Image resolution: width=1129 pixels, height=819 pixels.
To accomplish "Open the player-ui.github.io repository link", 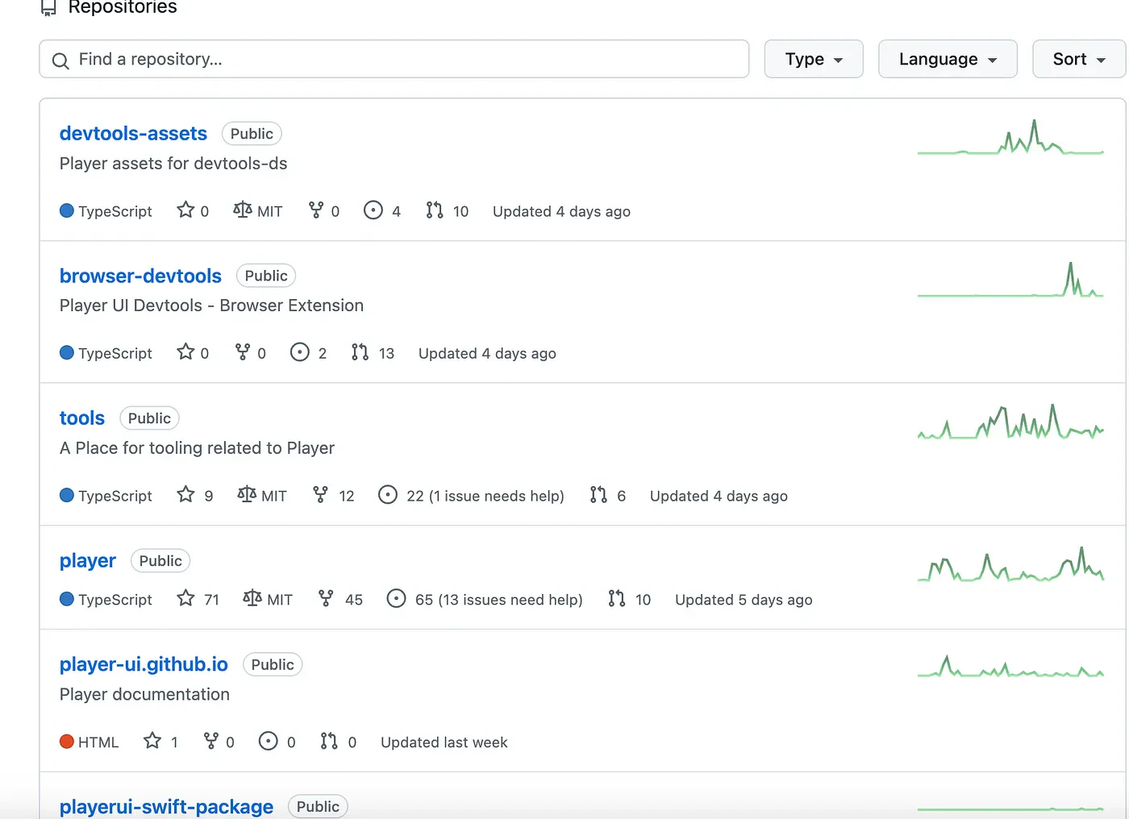I will point(144,664).
